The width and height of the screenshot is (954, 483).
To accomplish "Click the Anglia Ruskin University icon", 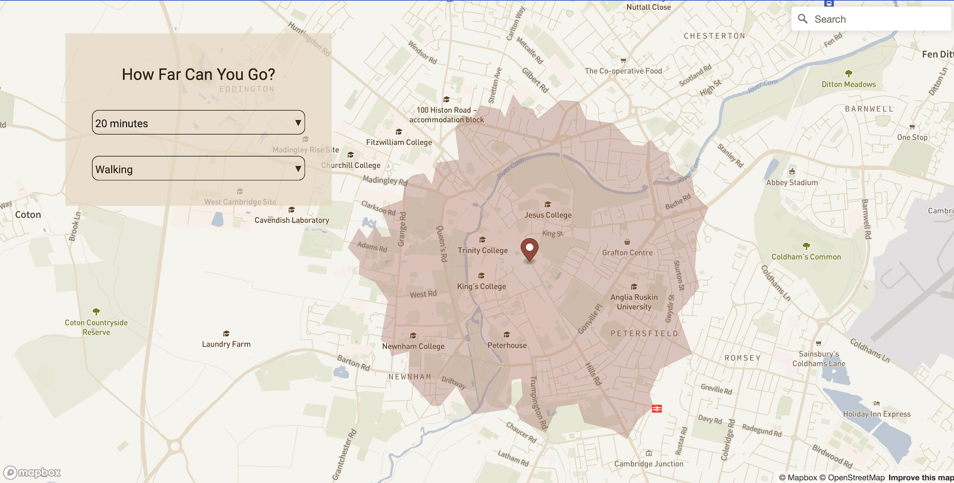I will pyautogui.click(x=634, y=287).
